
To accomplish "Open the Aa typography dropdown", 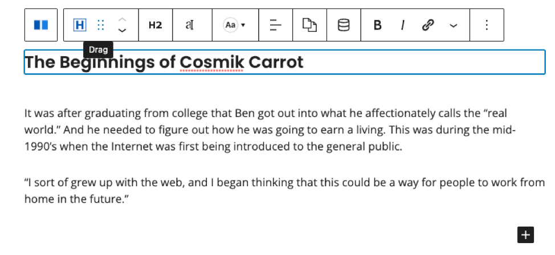I will [x=234, y=25].
